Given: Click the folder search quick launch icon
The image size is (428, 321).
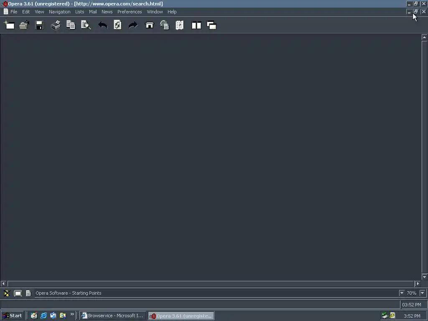Looking at the screenshot, I should pos(63,316).
